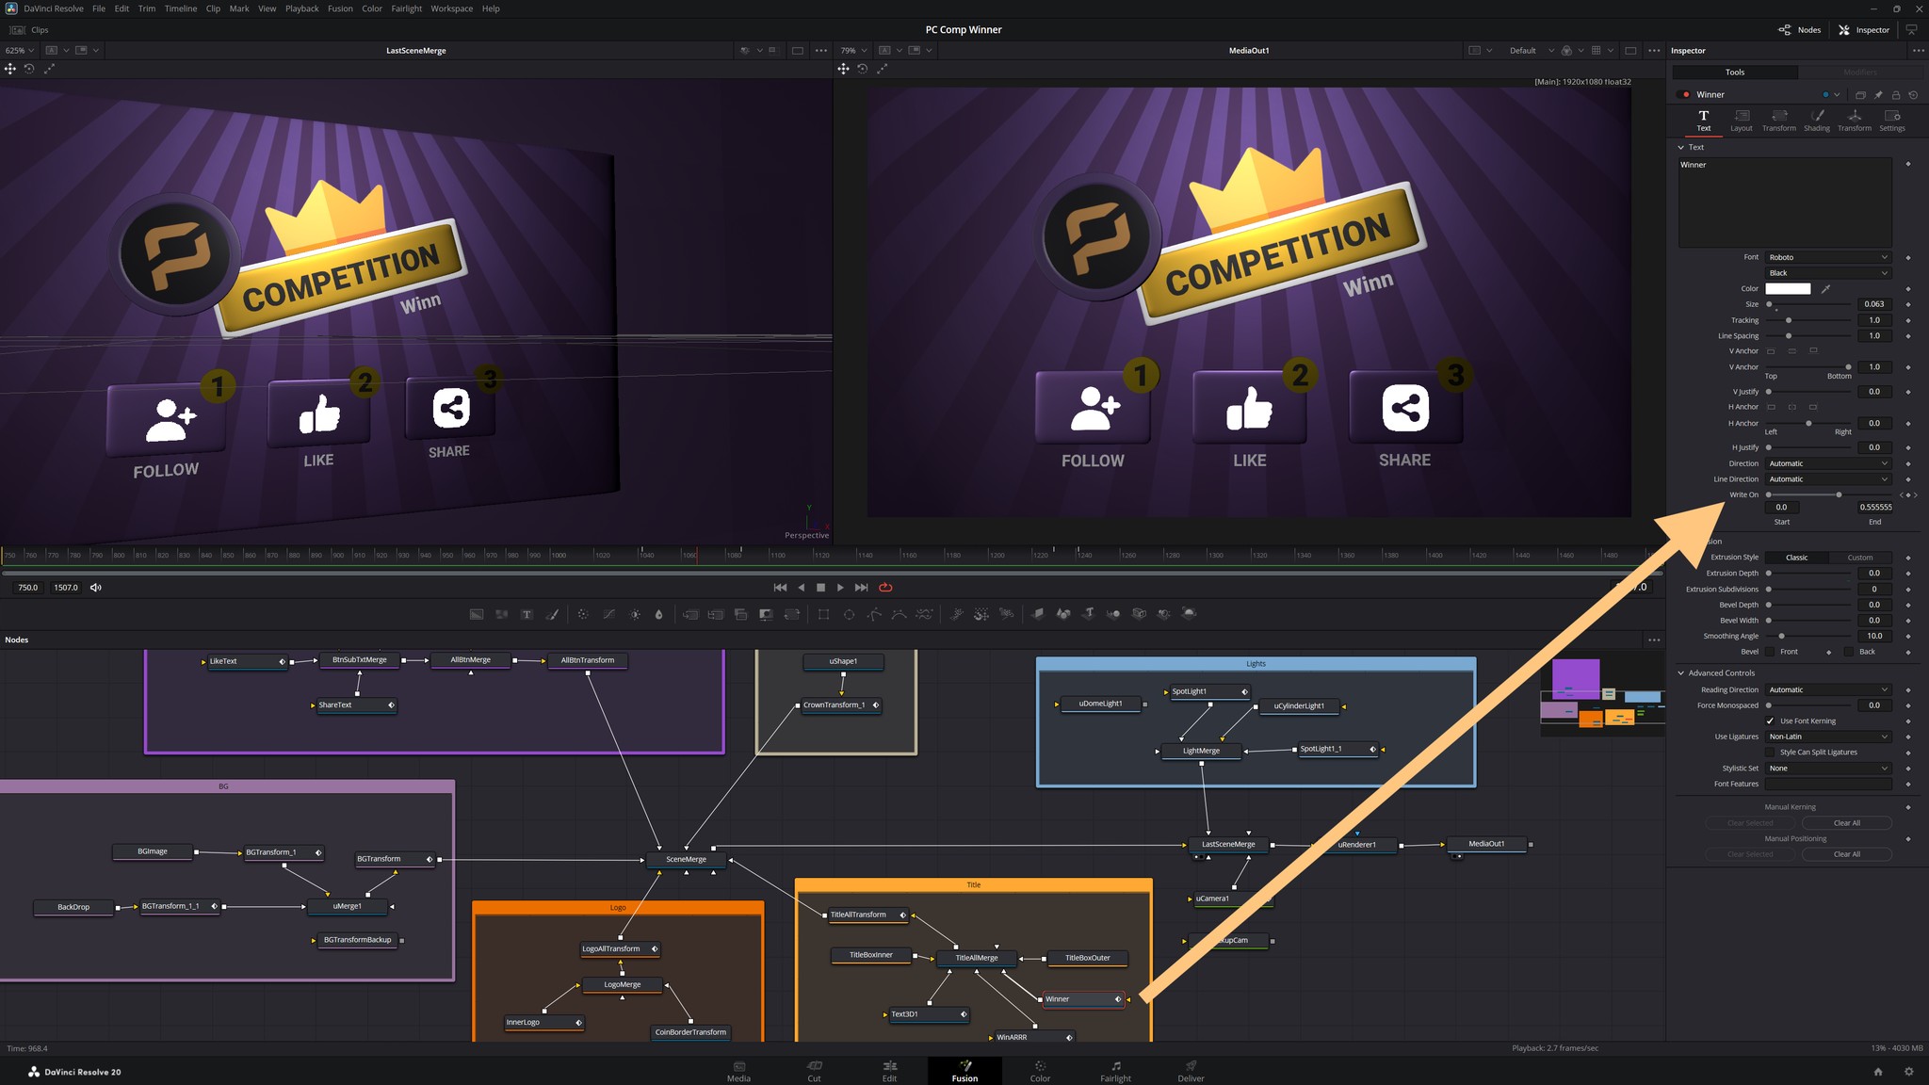Toggle the Clips panel
The height and width of the screenshot is (1085, 1929).
29,30
